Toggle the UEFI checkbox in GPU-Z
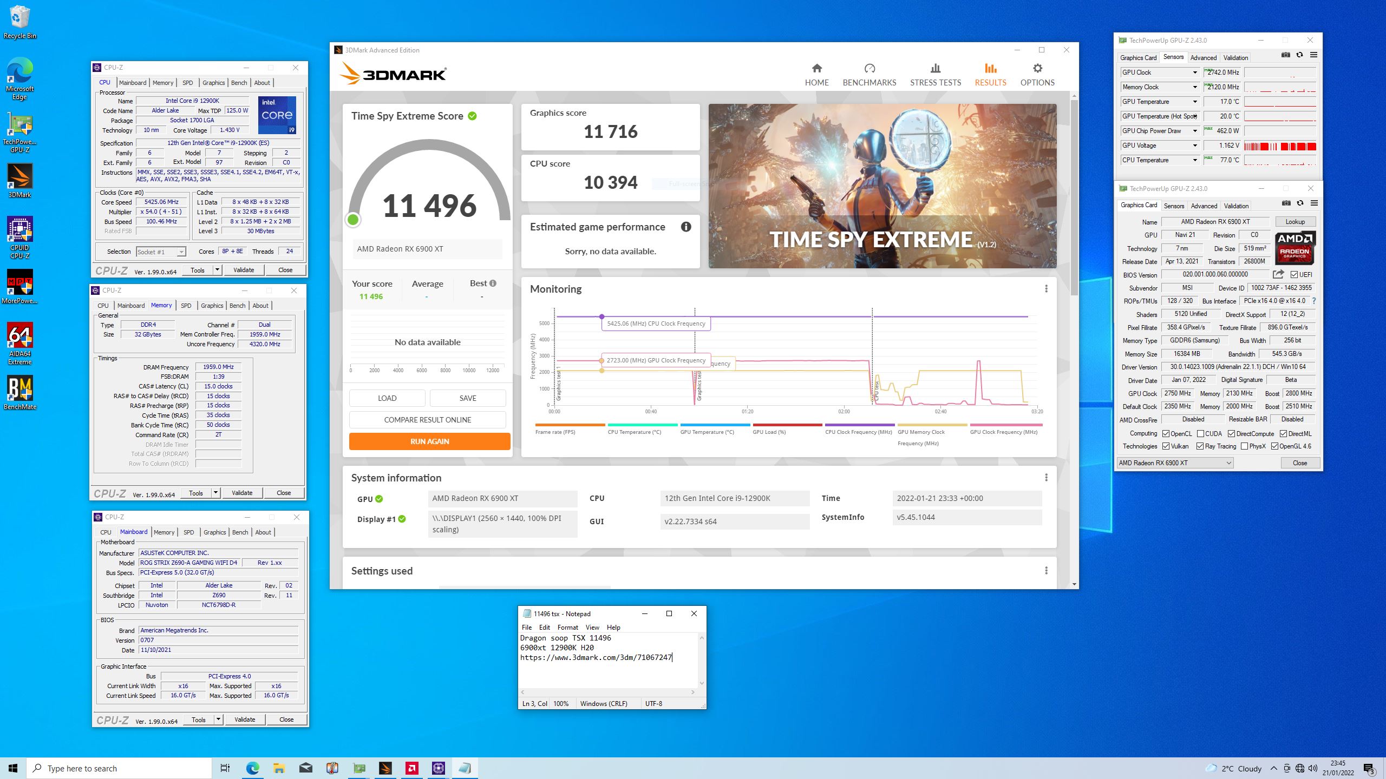 tap(1294, 275)
